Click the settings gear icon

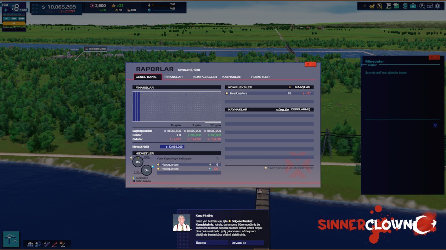click(437, 6)
